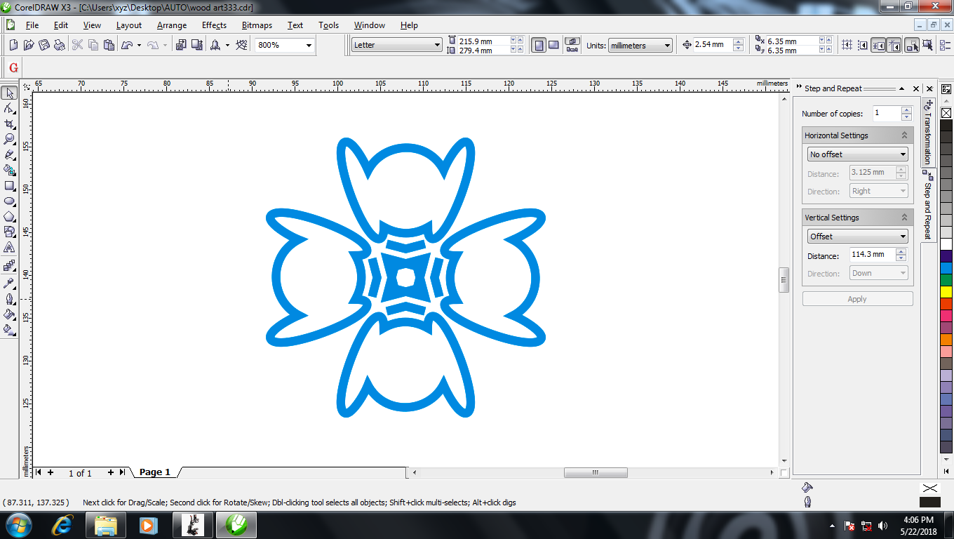Toggle Portrait page orientation
Screen dimensions: 954x539
539,45
